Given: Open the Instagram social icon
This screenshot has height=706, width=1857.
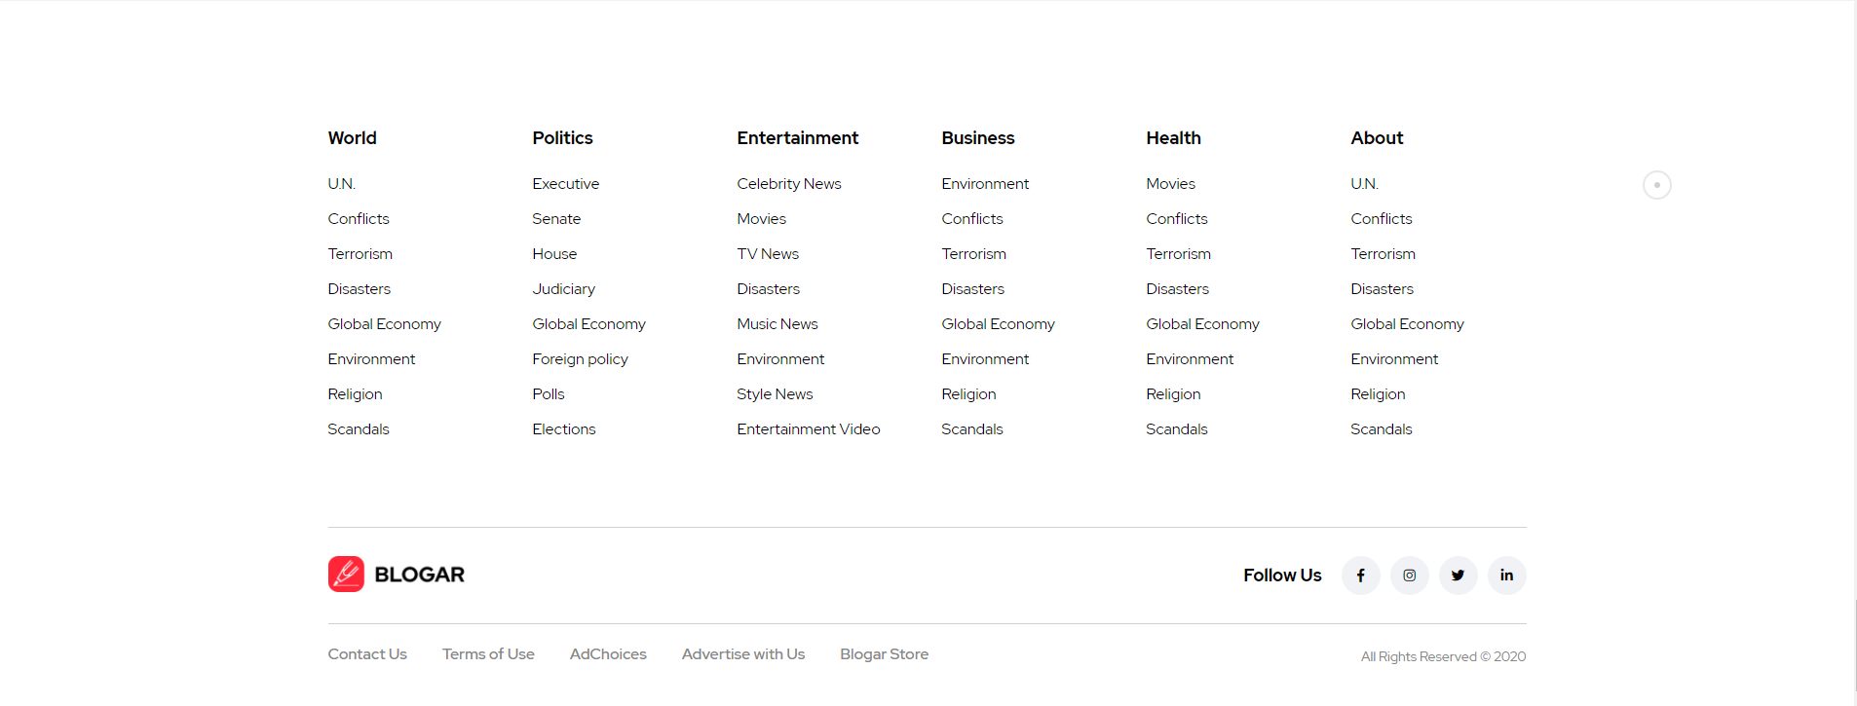Looking at the screenshot, I should pyautogui.click(x=1409, y=576).
